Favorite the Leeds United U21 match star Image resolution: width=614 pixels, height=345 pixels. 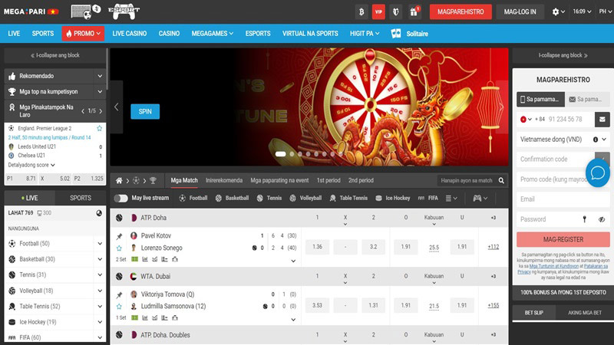pyautogui.click(x=99, y=128)
